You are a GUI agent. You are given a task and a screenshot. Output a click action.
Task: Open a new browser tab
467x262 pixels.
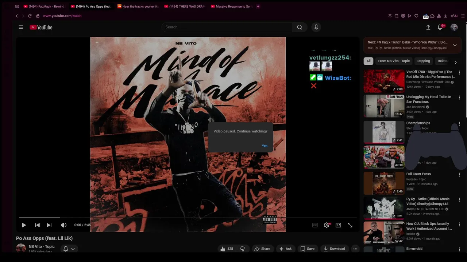pyautogui.click(x=258, y=7)
